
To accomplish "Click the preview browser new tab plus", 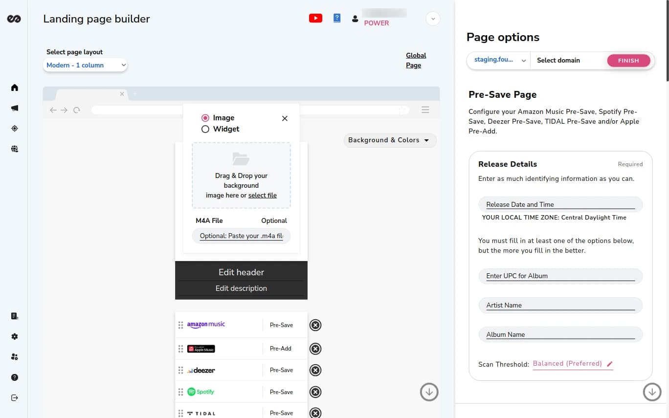I will coord(135,94).
